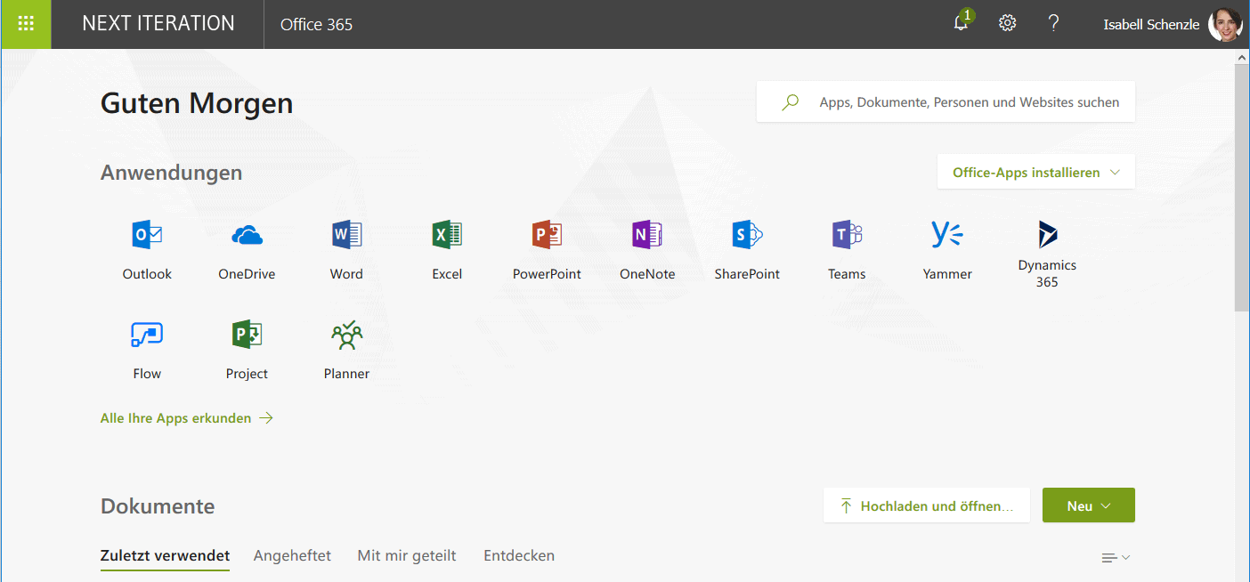Launch the OneNote app
The height and width of the screenshot is (582, 1250).
647,249
